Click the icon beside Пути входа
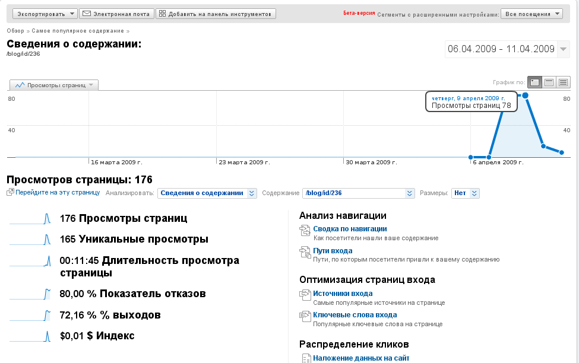 [305, 251]
